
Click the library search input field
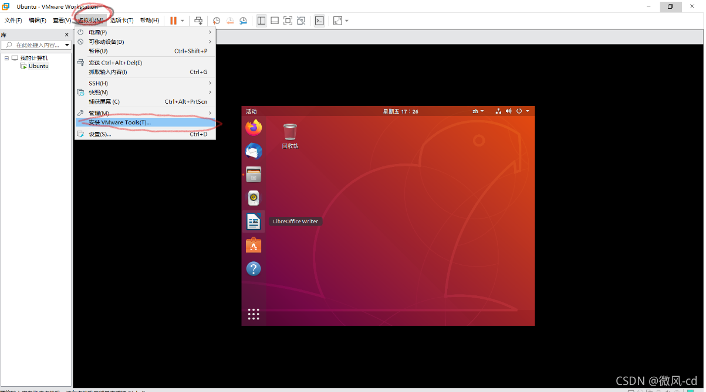pyautogui.click(x=36, y=45)
